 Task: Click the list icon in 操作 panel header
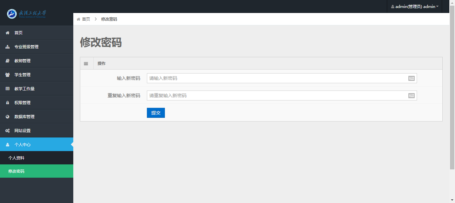(86, 64)
